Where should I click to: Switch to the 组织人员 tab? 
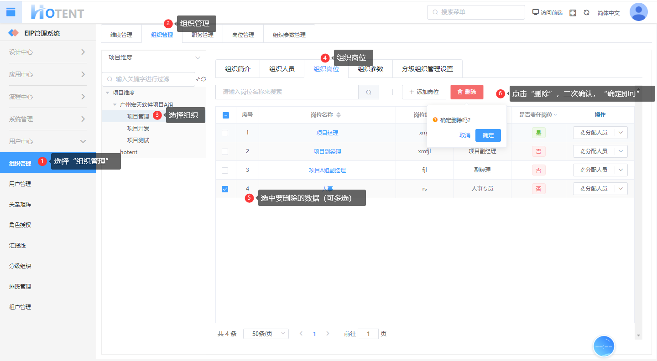point(282,69)
